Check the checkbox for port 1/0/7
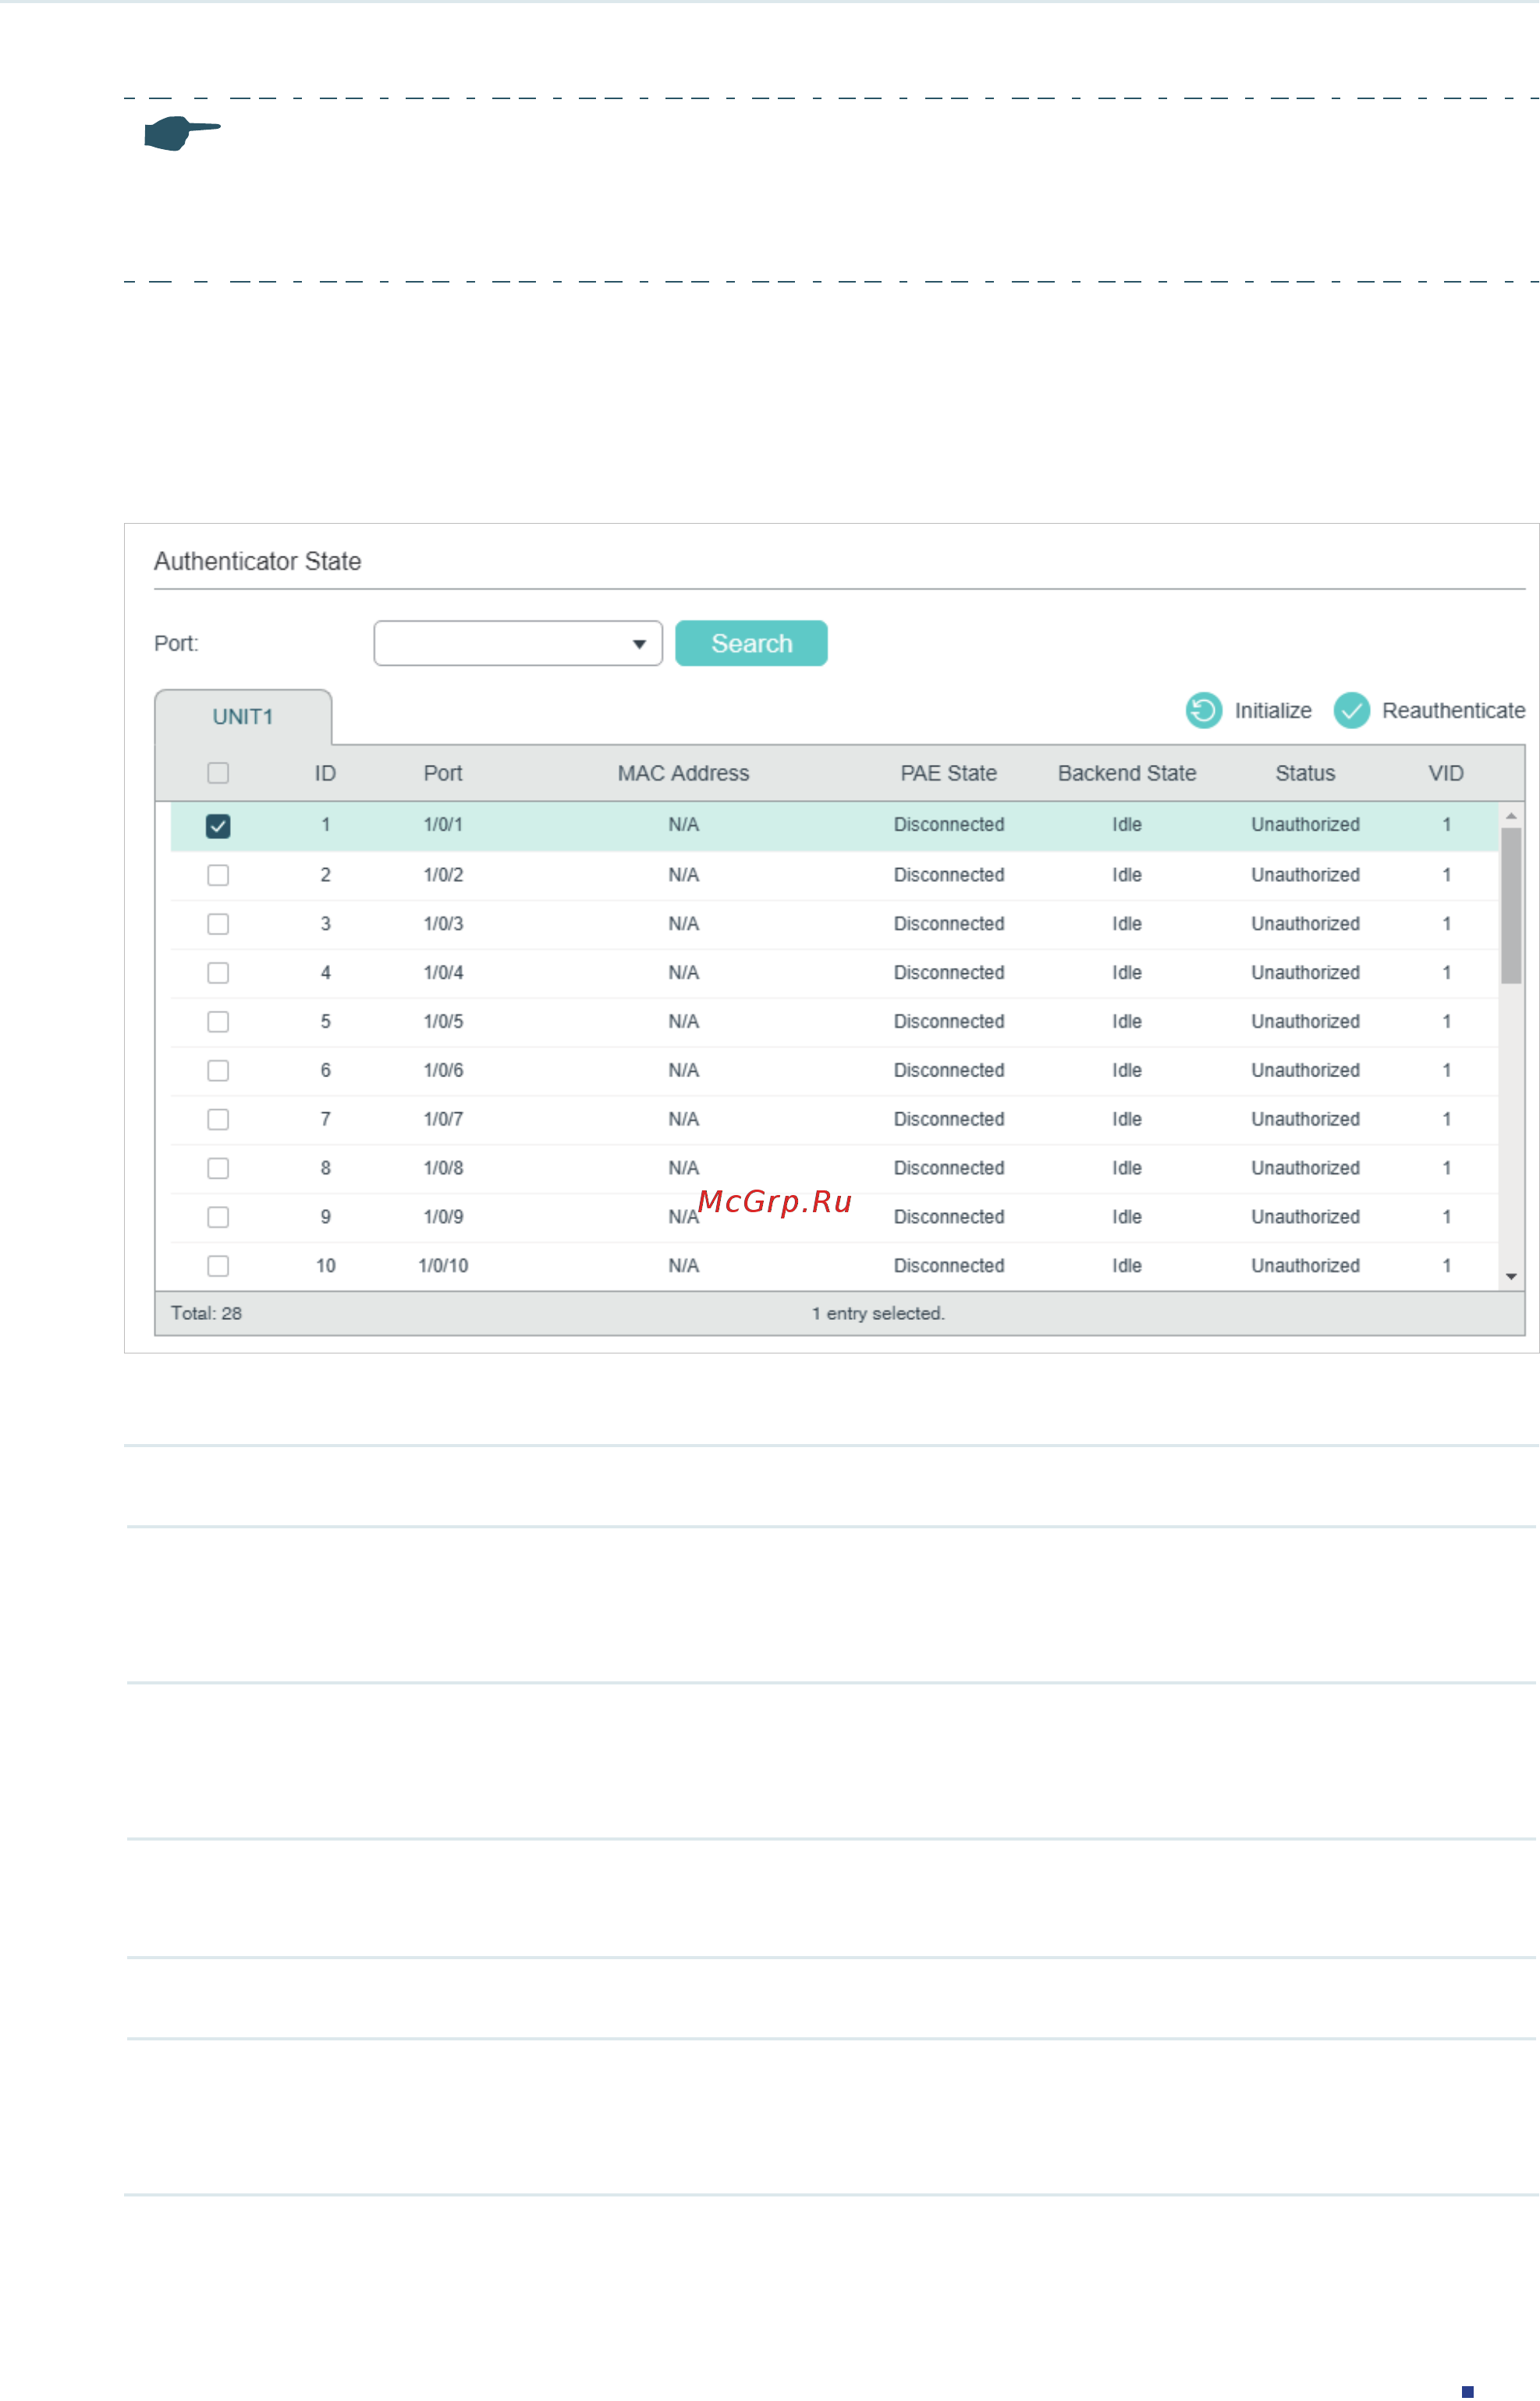The image size is (1540, 2401). point(218,1119)
